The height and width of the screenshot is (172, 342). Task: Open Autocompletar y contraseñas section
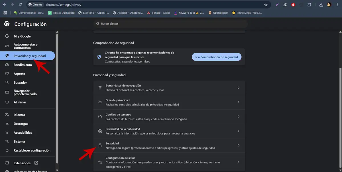tap(25, 46)
